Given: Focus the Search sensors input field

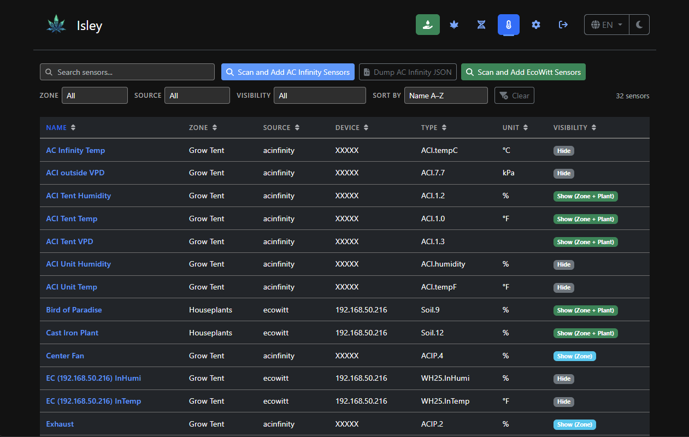Looking at the screenshot, I should coord(127,72).
